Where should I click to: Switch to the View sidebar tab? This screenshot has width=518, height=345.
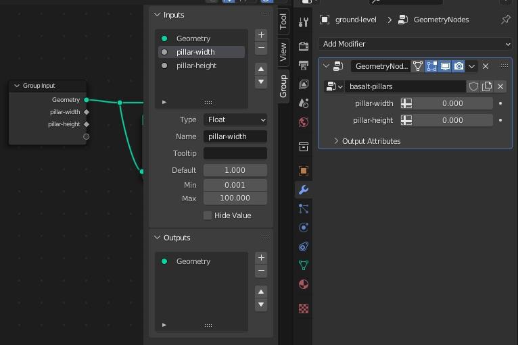(x=283, y=50)
